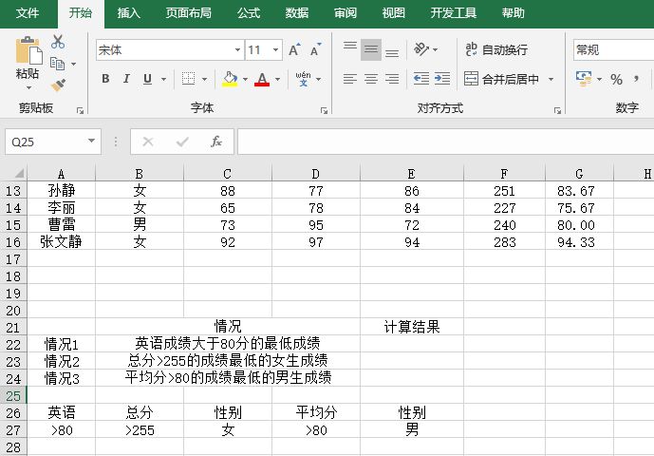Toggle italic formatting
654x456 pixels.
coord(127,79)
